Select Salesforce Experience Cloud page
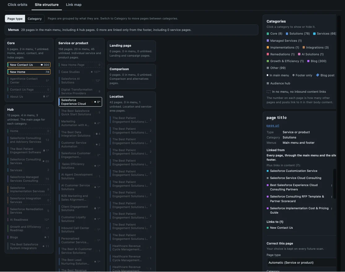Screen dimensions: 345x272 pyautogui.click(x=80, y=102)
